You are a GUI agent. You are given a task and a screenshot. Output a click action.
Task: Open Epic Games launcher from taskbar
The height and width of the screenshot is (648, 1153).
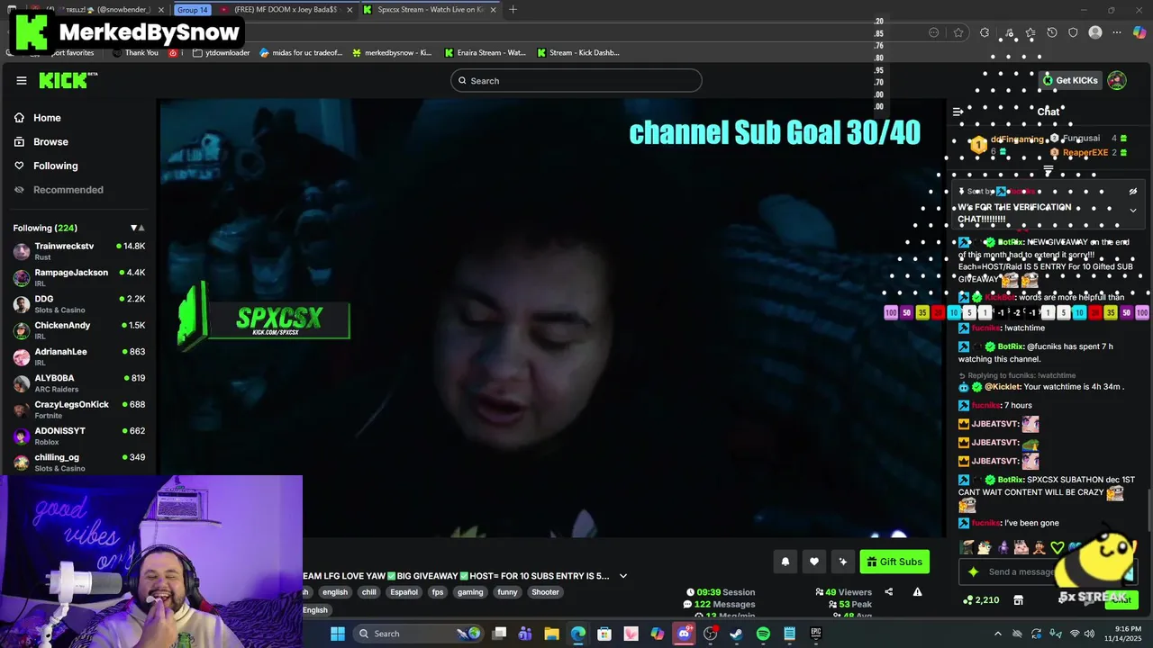tap(815, 634)
